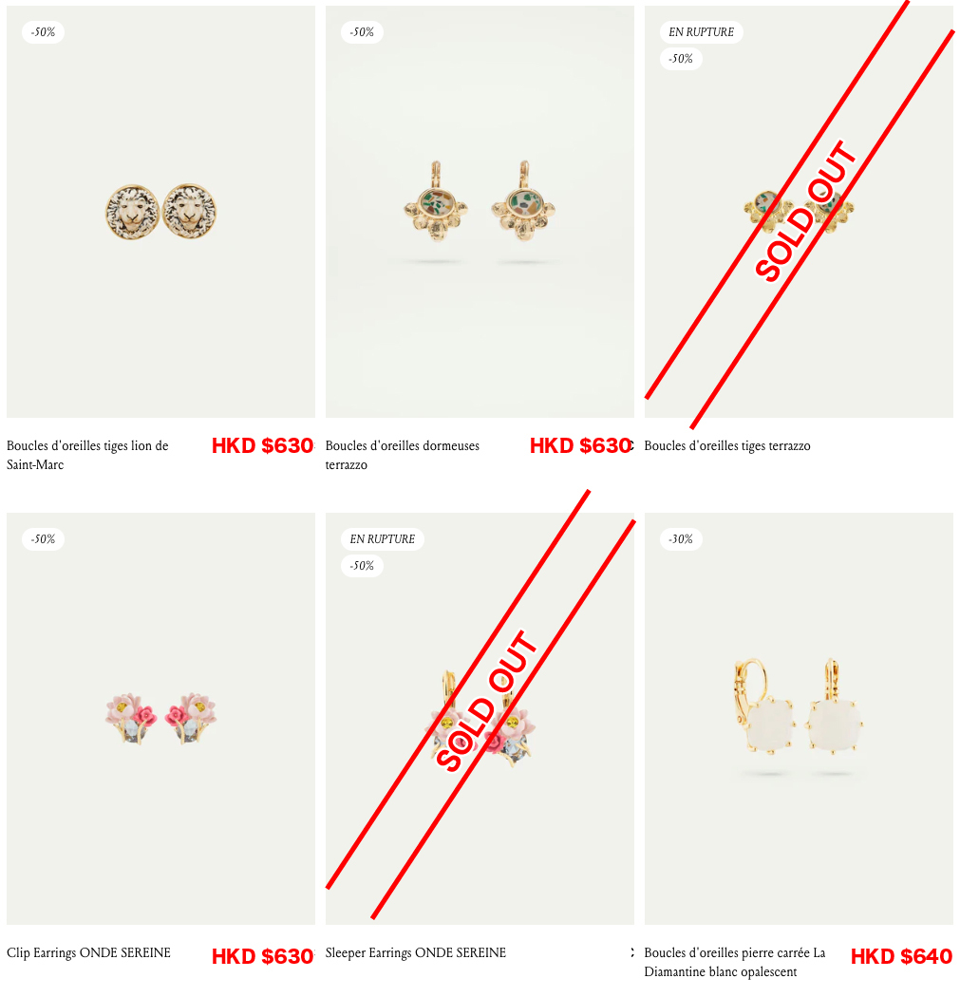Click the HKD $640 price label
Viewport: 960px width, 997px height.
pyautogui.click(x=901, y=956)
